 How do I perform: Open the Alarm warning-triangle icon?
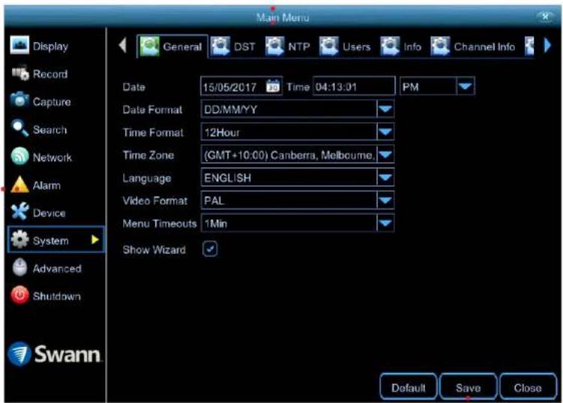point(20,185)
